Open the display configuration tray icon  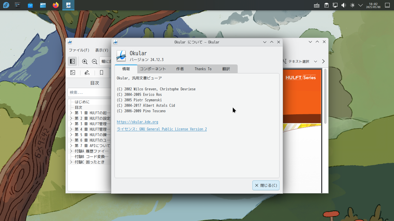point(335,5)
